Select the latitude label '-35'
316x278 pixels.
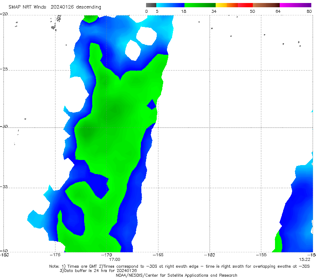click(4, 186)
